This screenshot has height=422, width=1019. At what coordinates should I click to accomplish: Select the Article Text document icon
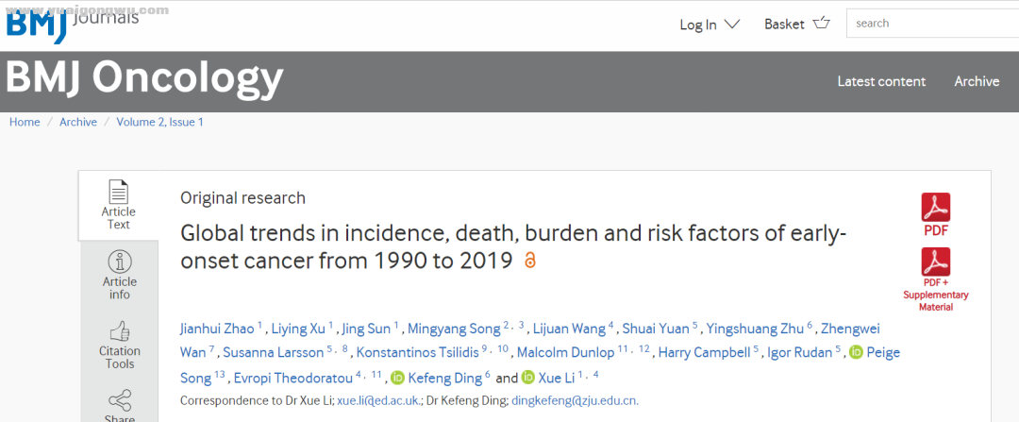pos(119,192)
